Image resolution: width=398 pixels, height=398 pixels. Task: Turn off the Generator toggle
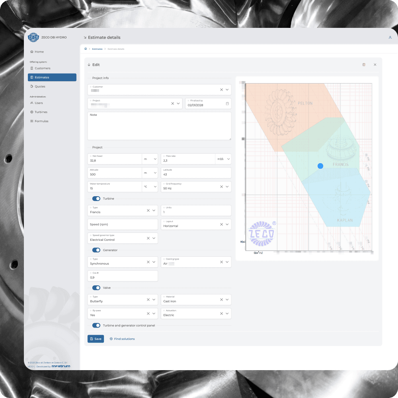pos(96,250)
